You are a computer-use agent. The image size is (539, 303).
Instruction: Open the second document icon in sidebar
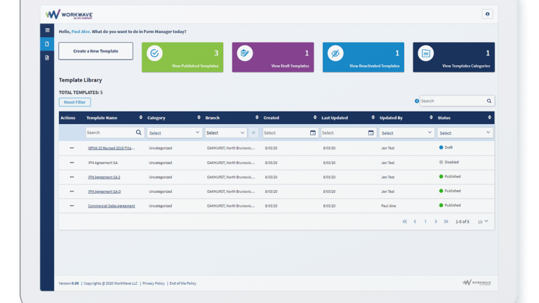point(47,58)
